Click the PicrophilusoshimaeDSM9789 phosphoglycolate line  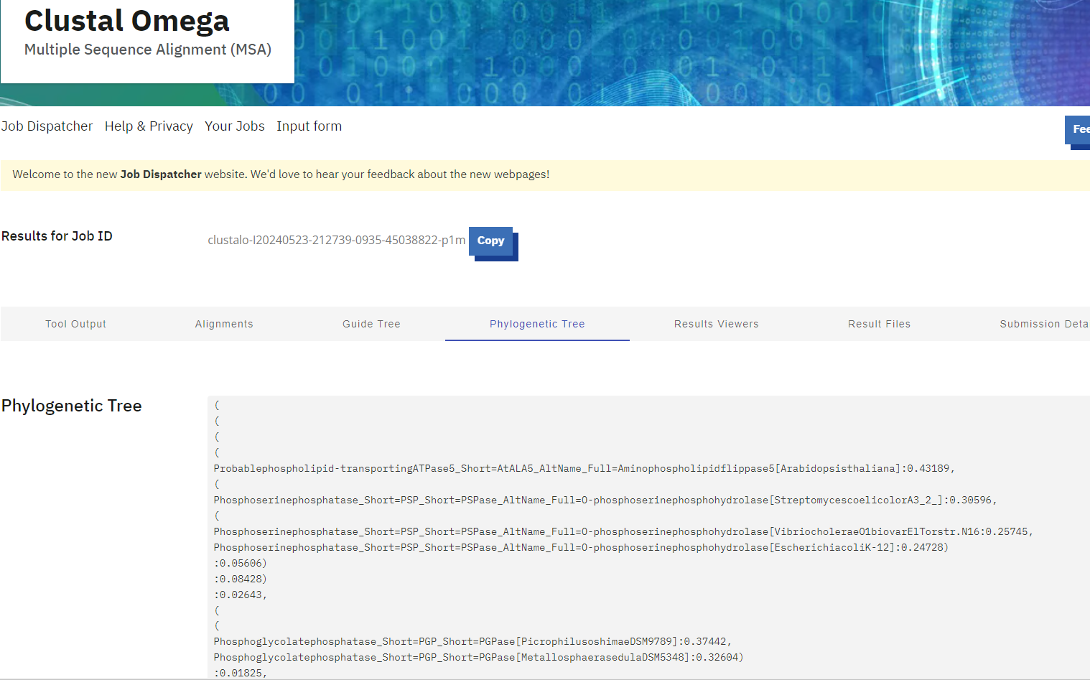point(472,642)
